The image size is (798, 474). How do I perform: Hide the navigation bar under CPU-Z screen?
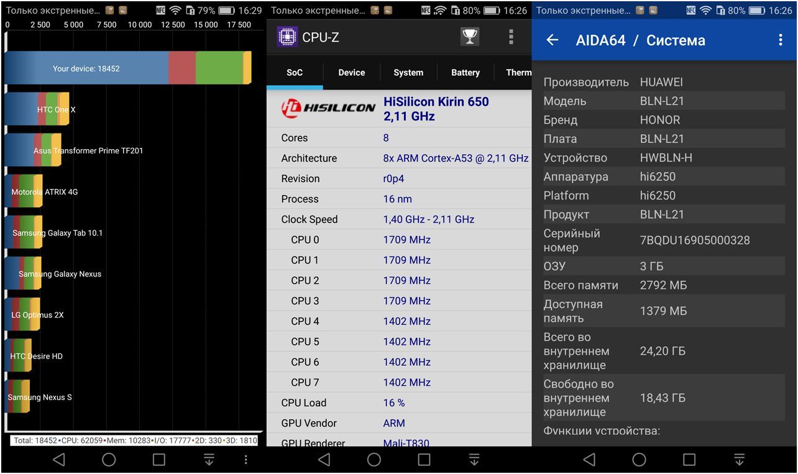pyautogui.click(x=474, y=460)
